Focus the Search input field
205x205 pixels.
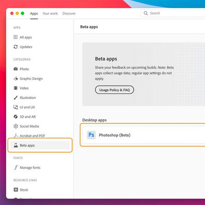[x=173, y=13]
